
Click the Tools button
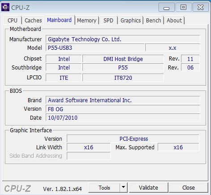coord(104,188)
